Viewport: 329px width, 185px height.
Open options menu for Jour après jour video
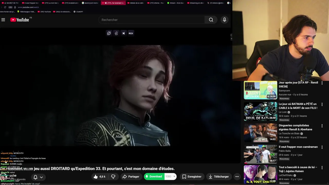pos(322,83)
